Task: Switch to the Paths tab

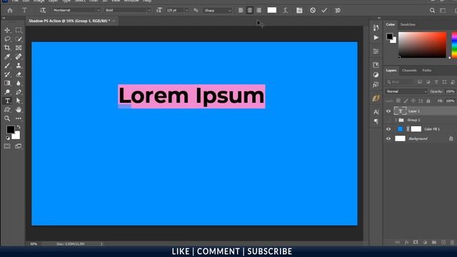Action: (427, 70)
